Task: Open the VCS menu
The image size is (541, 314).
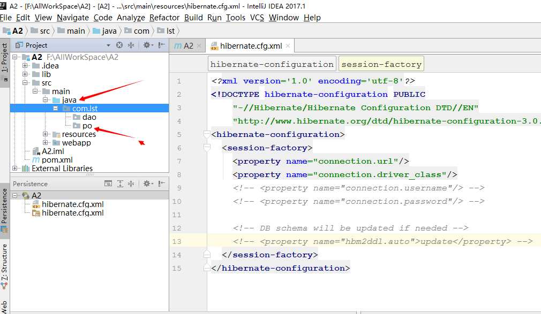Action: 257,18
